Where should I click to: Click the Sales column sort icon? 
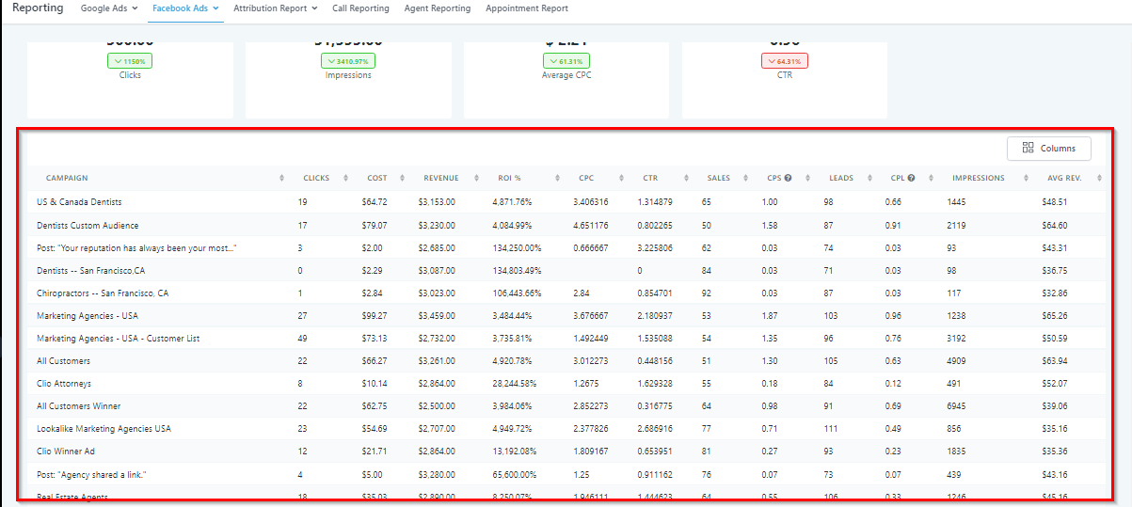pos(744,179)
